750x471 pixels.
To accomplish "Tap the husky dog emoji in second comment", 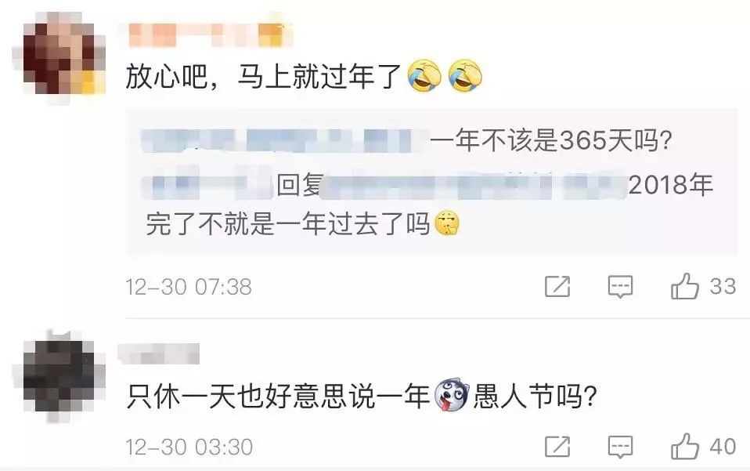I will 452,396.
